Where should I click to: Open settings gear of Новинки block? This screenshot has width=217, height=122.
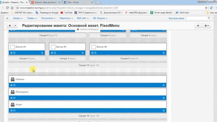pos(12,85)
